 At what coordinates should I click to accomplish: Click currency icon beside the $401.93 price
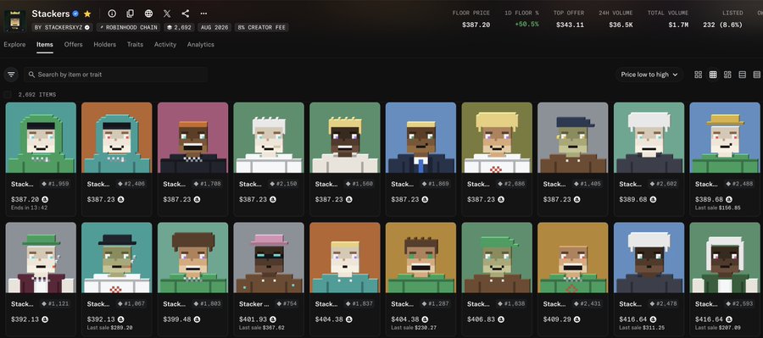coord(273,319)
